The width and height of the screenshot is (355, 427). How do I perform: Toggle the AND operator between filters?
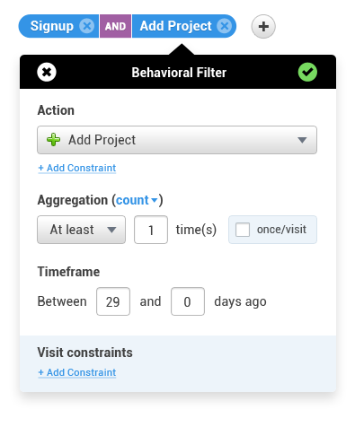tap(115, 26)
